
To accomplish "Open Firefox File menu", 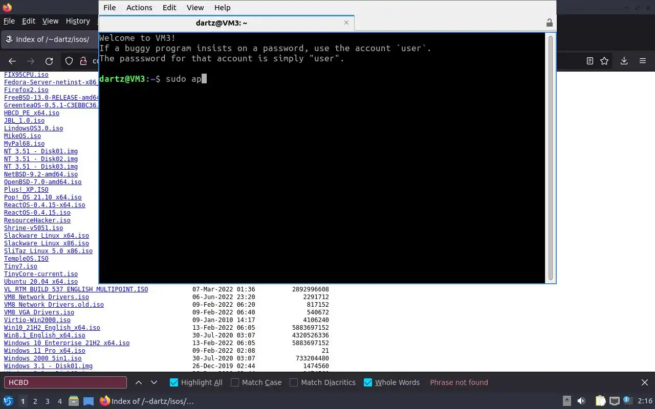I will (x=9, y=21).
